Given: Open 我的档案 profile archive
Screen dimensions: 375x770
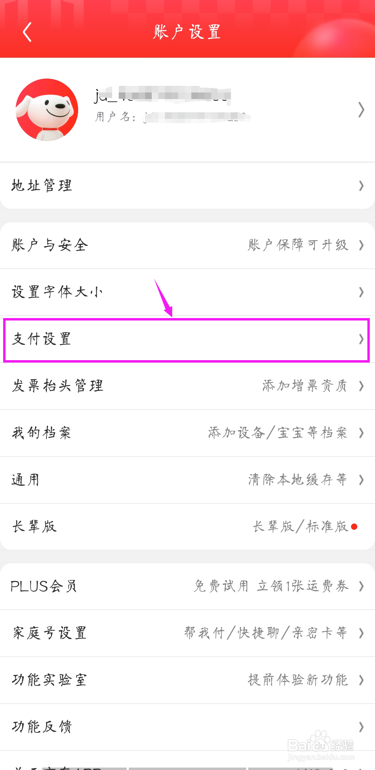Looking at the screenshot, I should tap(42, 433).
